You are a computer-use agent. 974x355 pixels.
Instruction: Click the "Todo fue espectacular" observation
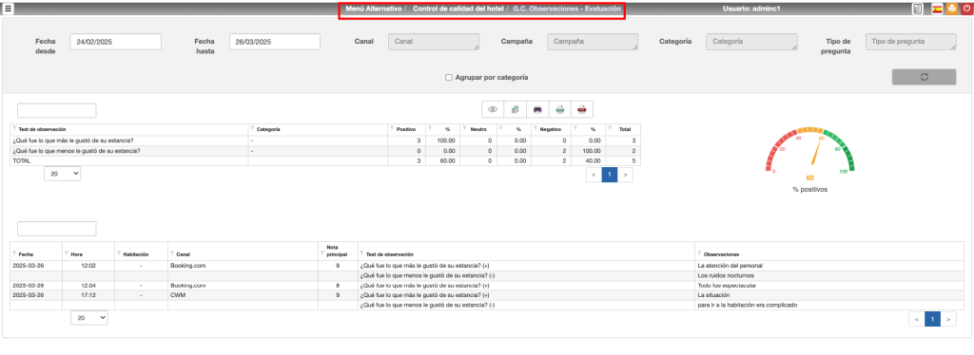(726, 285)
